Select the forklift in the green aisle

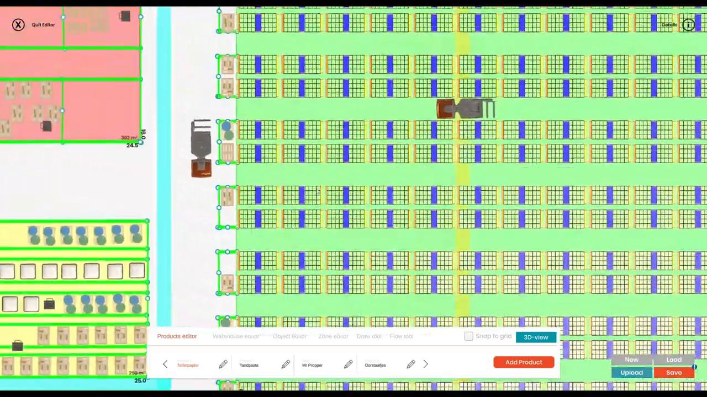(466, 109)
